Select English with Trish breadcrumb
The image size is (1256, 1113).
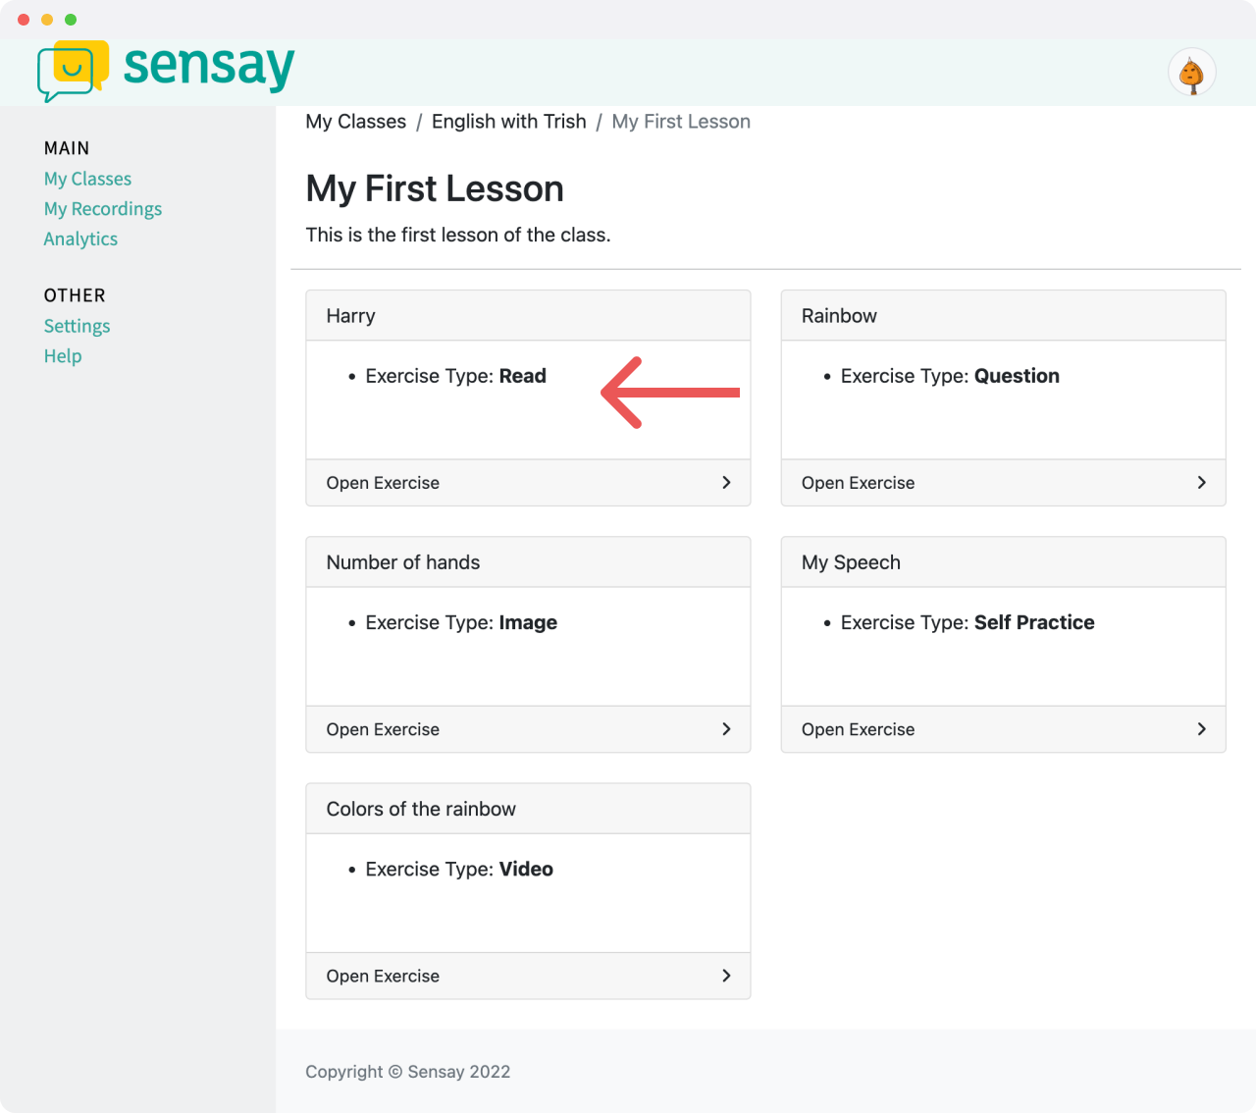click(x=509, y=122)
